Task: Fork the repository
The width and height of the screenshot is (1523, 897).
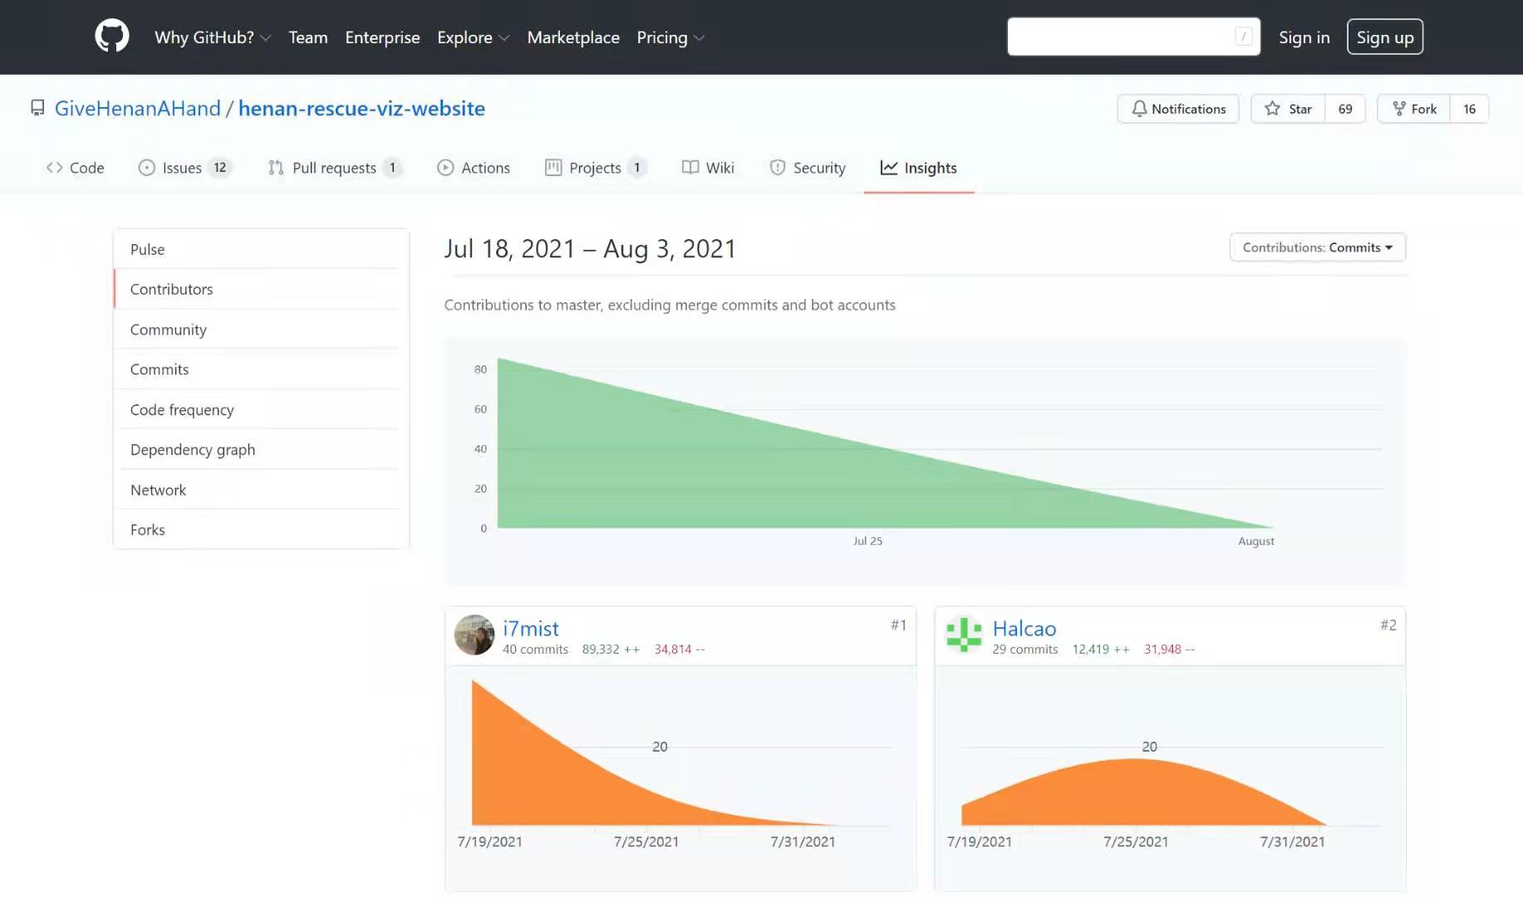Action: coord(1414,109)
